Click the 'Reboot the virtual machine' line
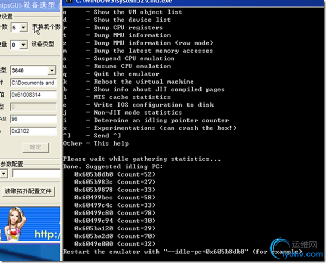The width and height of the screenshot is (326, 263). [128, 82]
